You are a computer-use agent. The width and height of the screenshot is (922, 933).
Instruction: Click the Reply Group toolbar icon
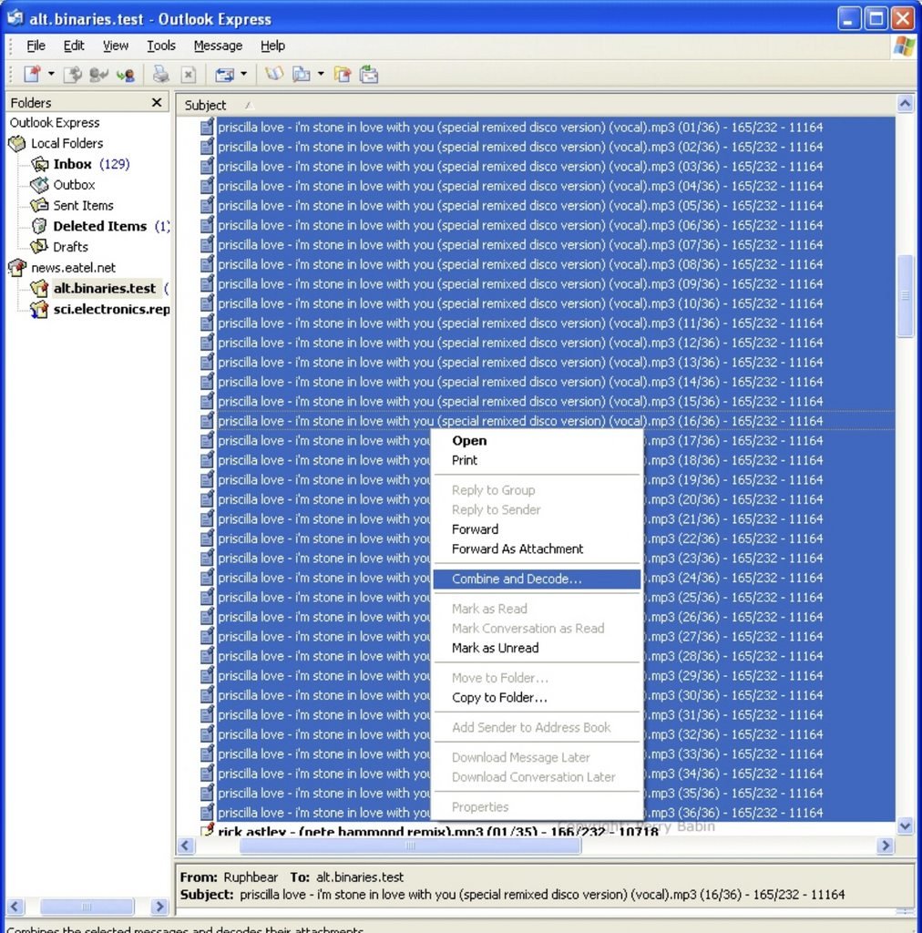click(73, 75)
